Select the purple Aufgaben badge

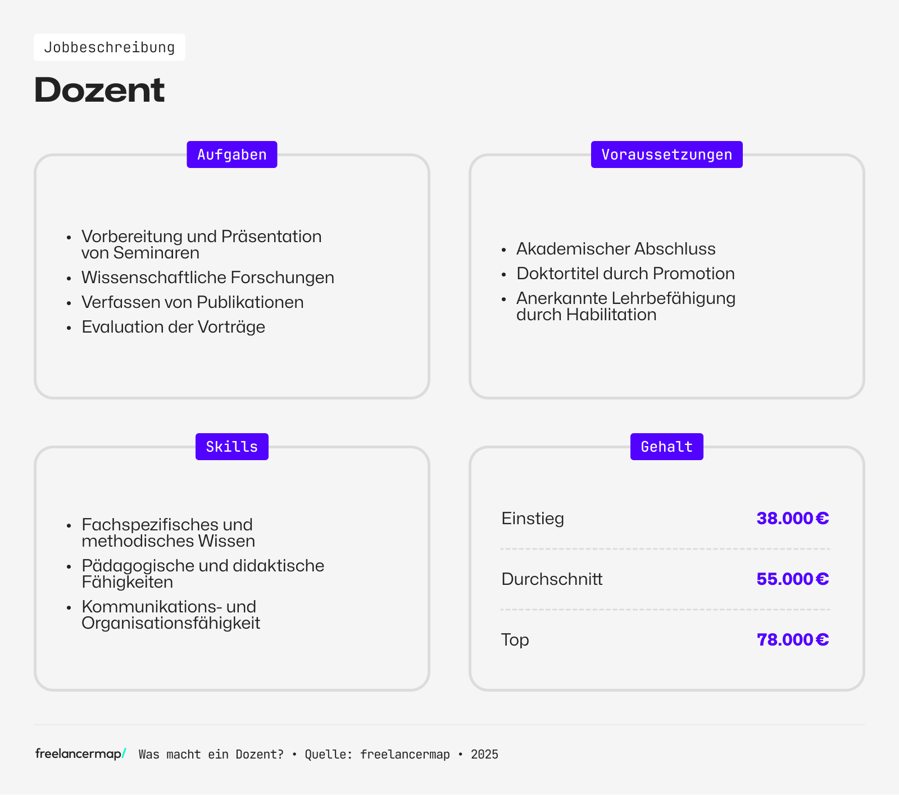(231, 154)
